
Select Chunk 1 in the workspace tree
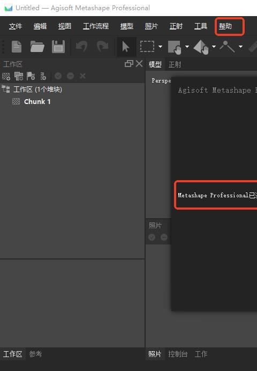37,102
